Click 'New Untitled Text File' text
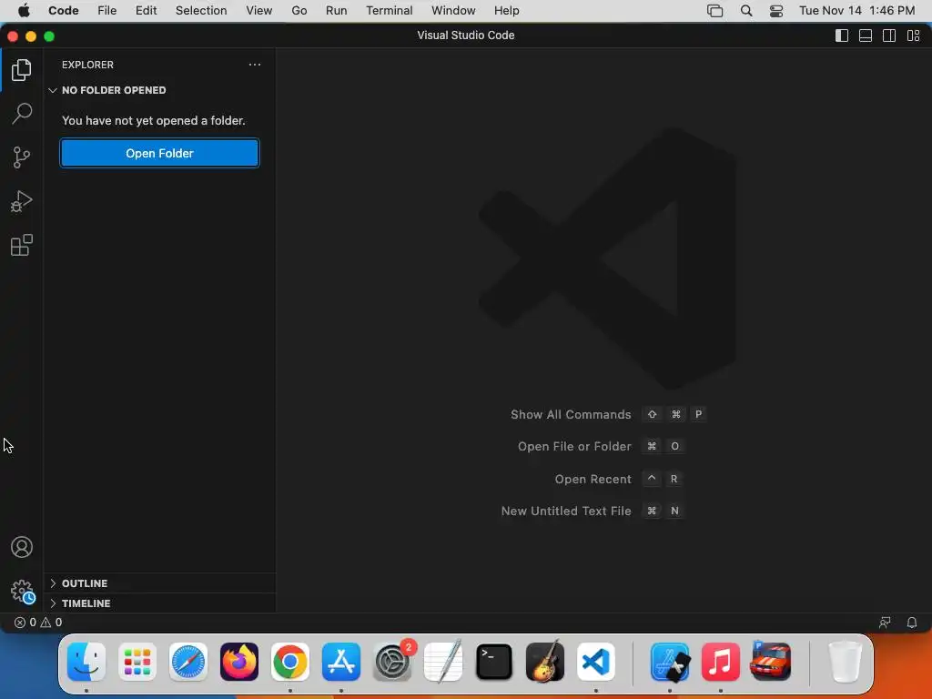Image resolution: width=932 pixels, height=699 pixels. point(566,511)
